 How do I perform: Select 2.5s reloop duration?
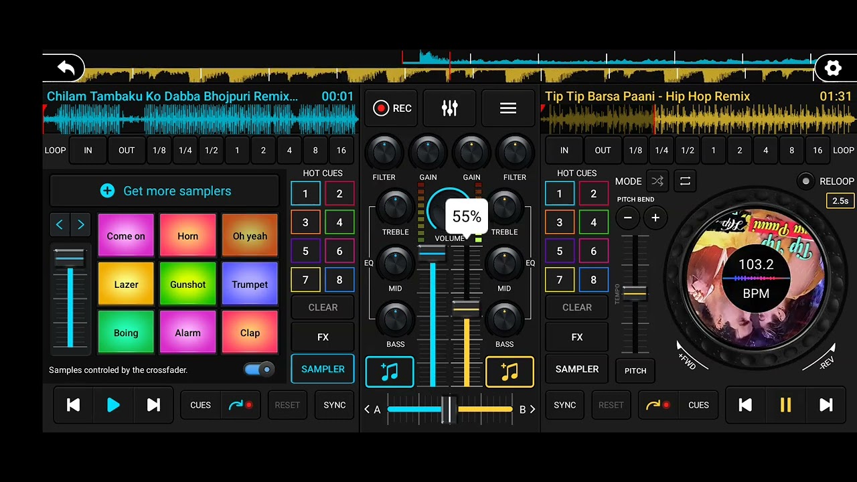pyautogui.click(x=840, y=201)
